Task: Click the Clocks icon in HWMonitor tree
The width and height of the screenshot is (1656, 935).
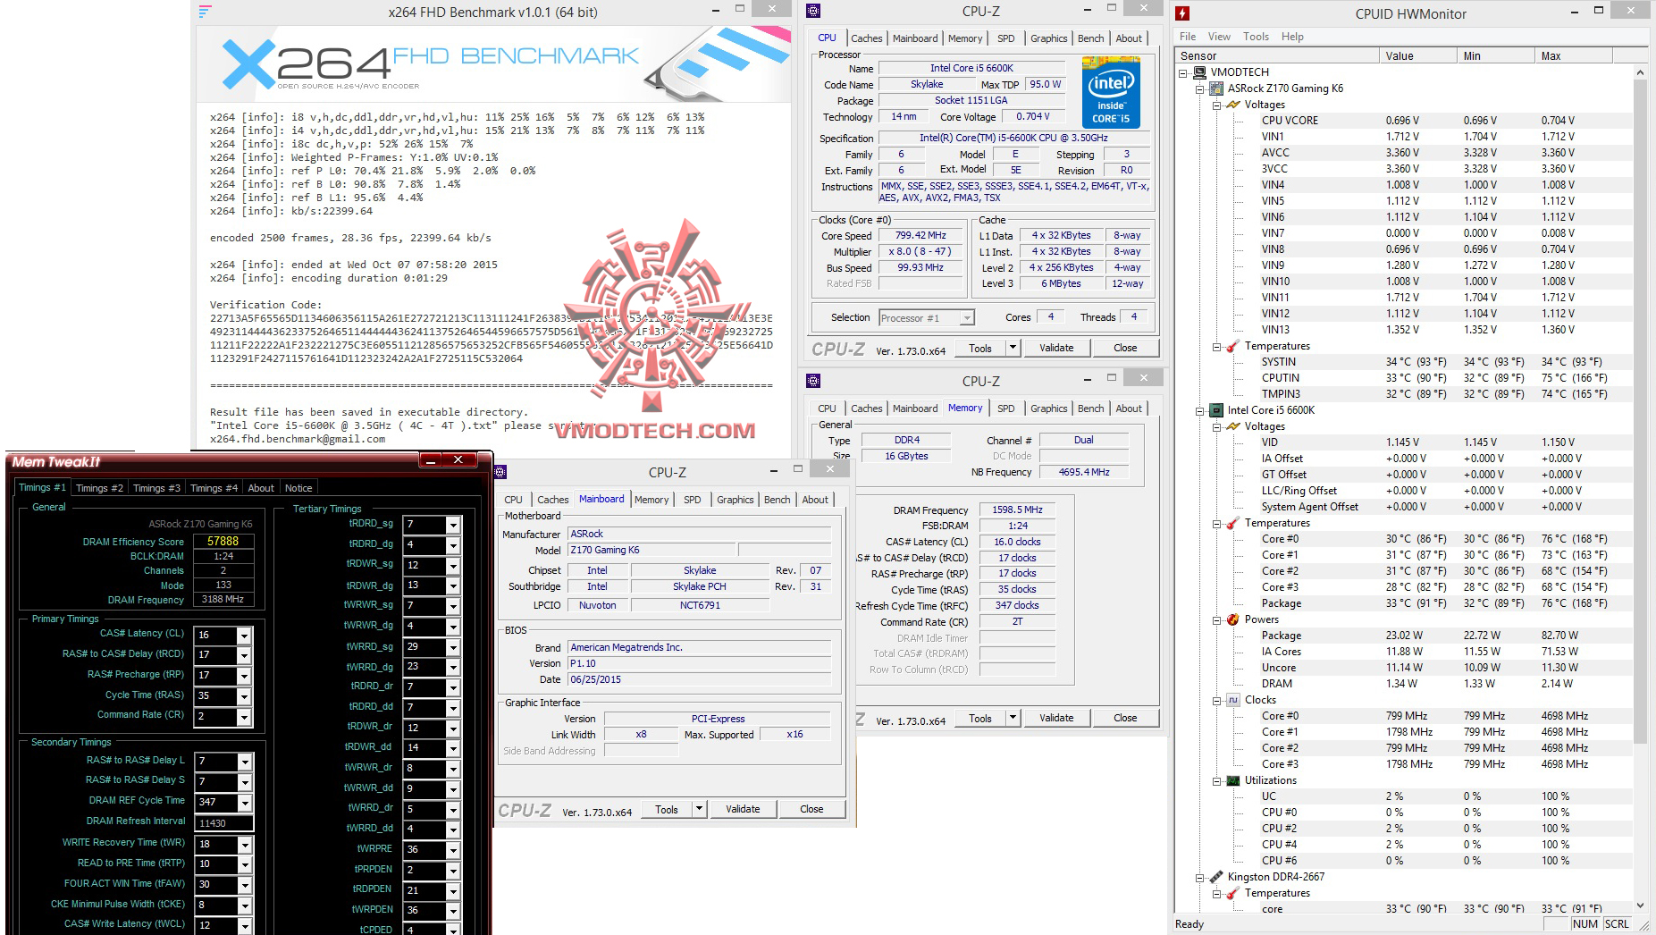Action: click(1233, 700)
